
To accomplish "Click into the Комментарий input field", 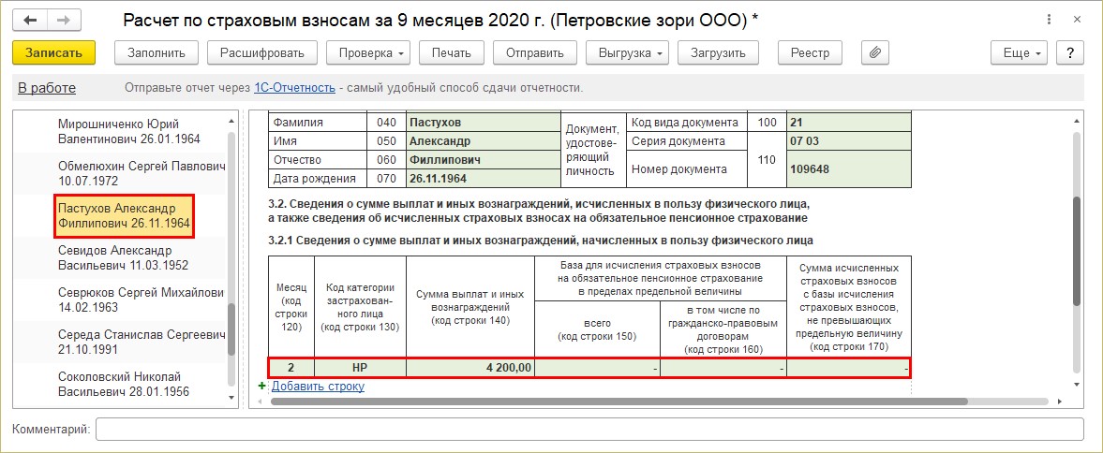I will click(x=589, y=429).
